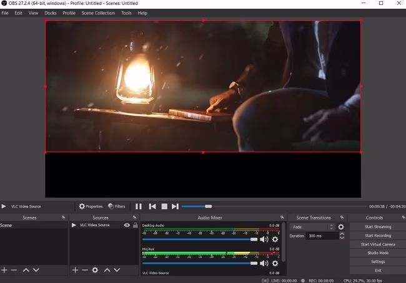Stop the media playback
Viewport: 406px width, 283px height.
point(164,206)
